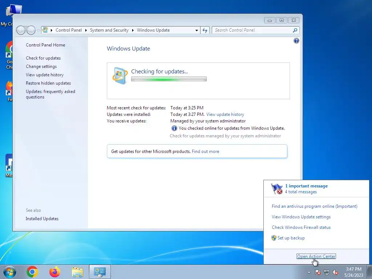The height and width of the screenshot is (279, 372).
Task: Click the search magnifier in Control Panel
Action: [x=295, y=30]
